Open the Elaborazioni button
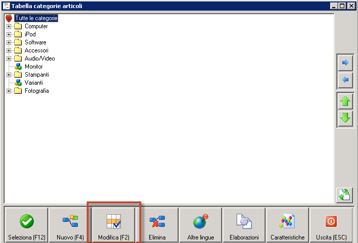 (244, 225)
